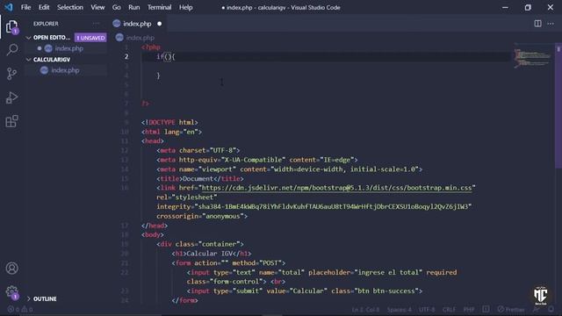Click the <html lang="en"> line
This screenshot has width=562, height=316.
[171, 132]
